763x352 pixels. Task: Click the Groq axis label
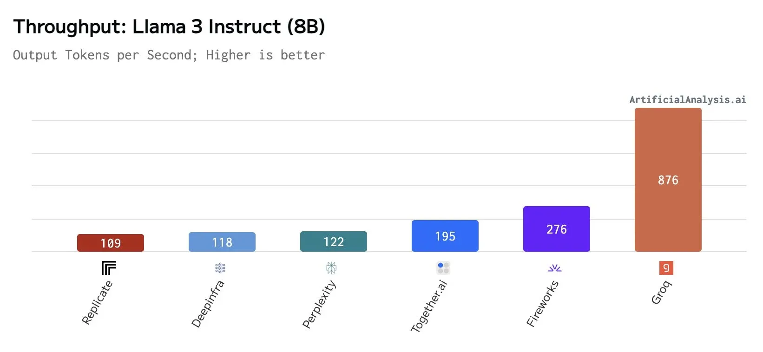pos(661,293)
